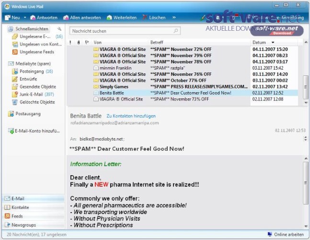Open Ungelesene E-Mail quick view
The height and width of the screenshot is (240, 310).
pyautogui.click(x=37, y=36)
